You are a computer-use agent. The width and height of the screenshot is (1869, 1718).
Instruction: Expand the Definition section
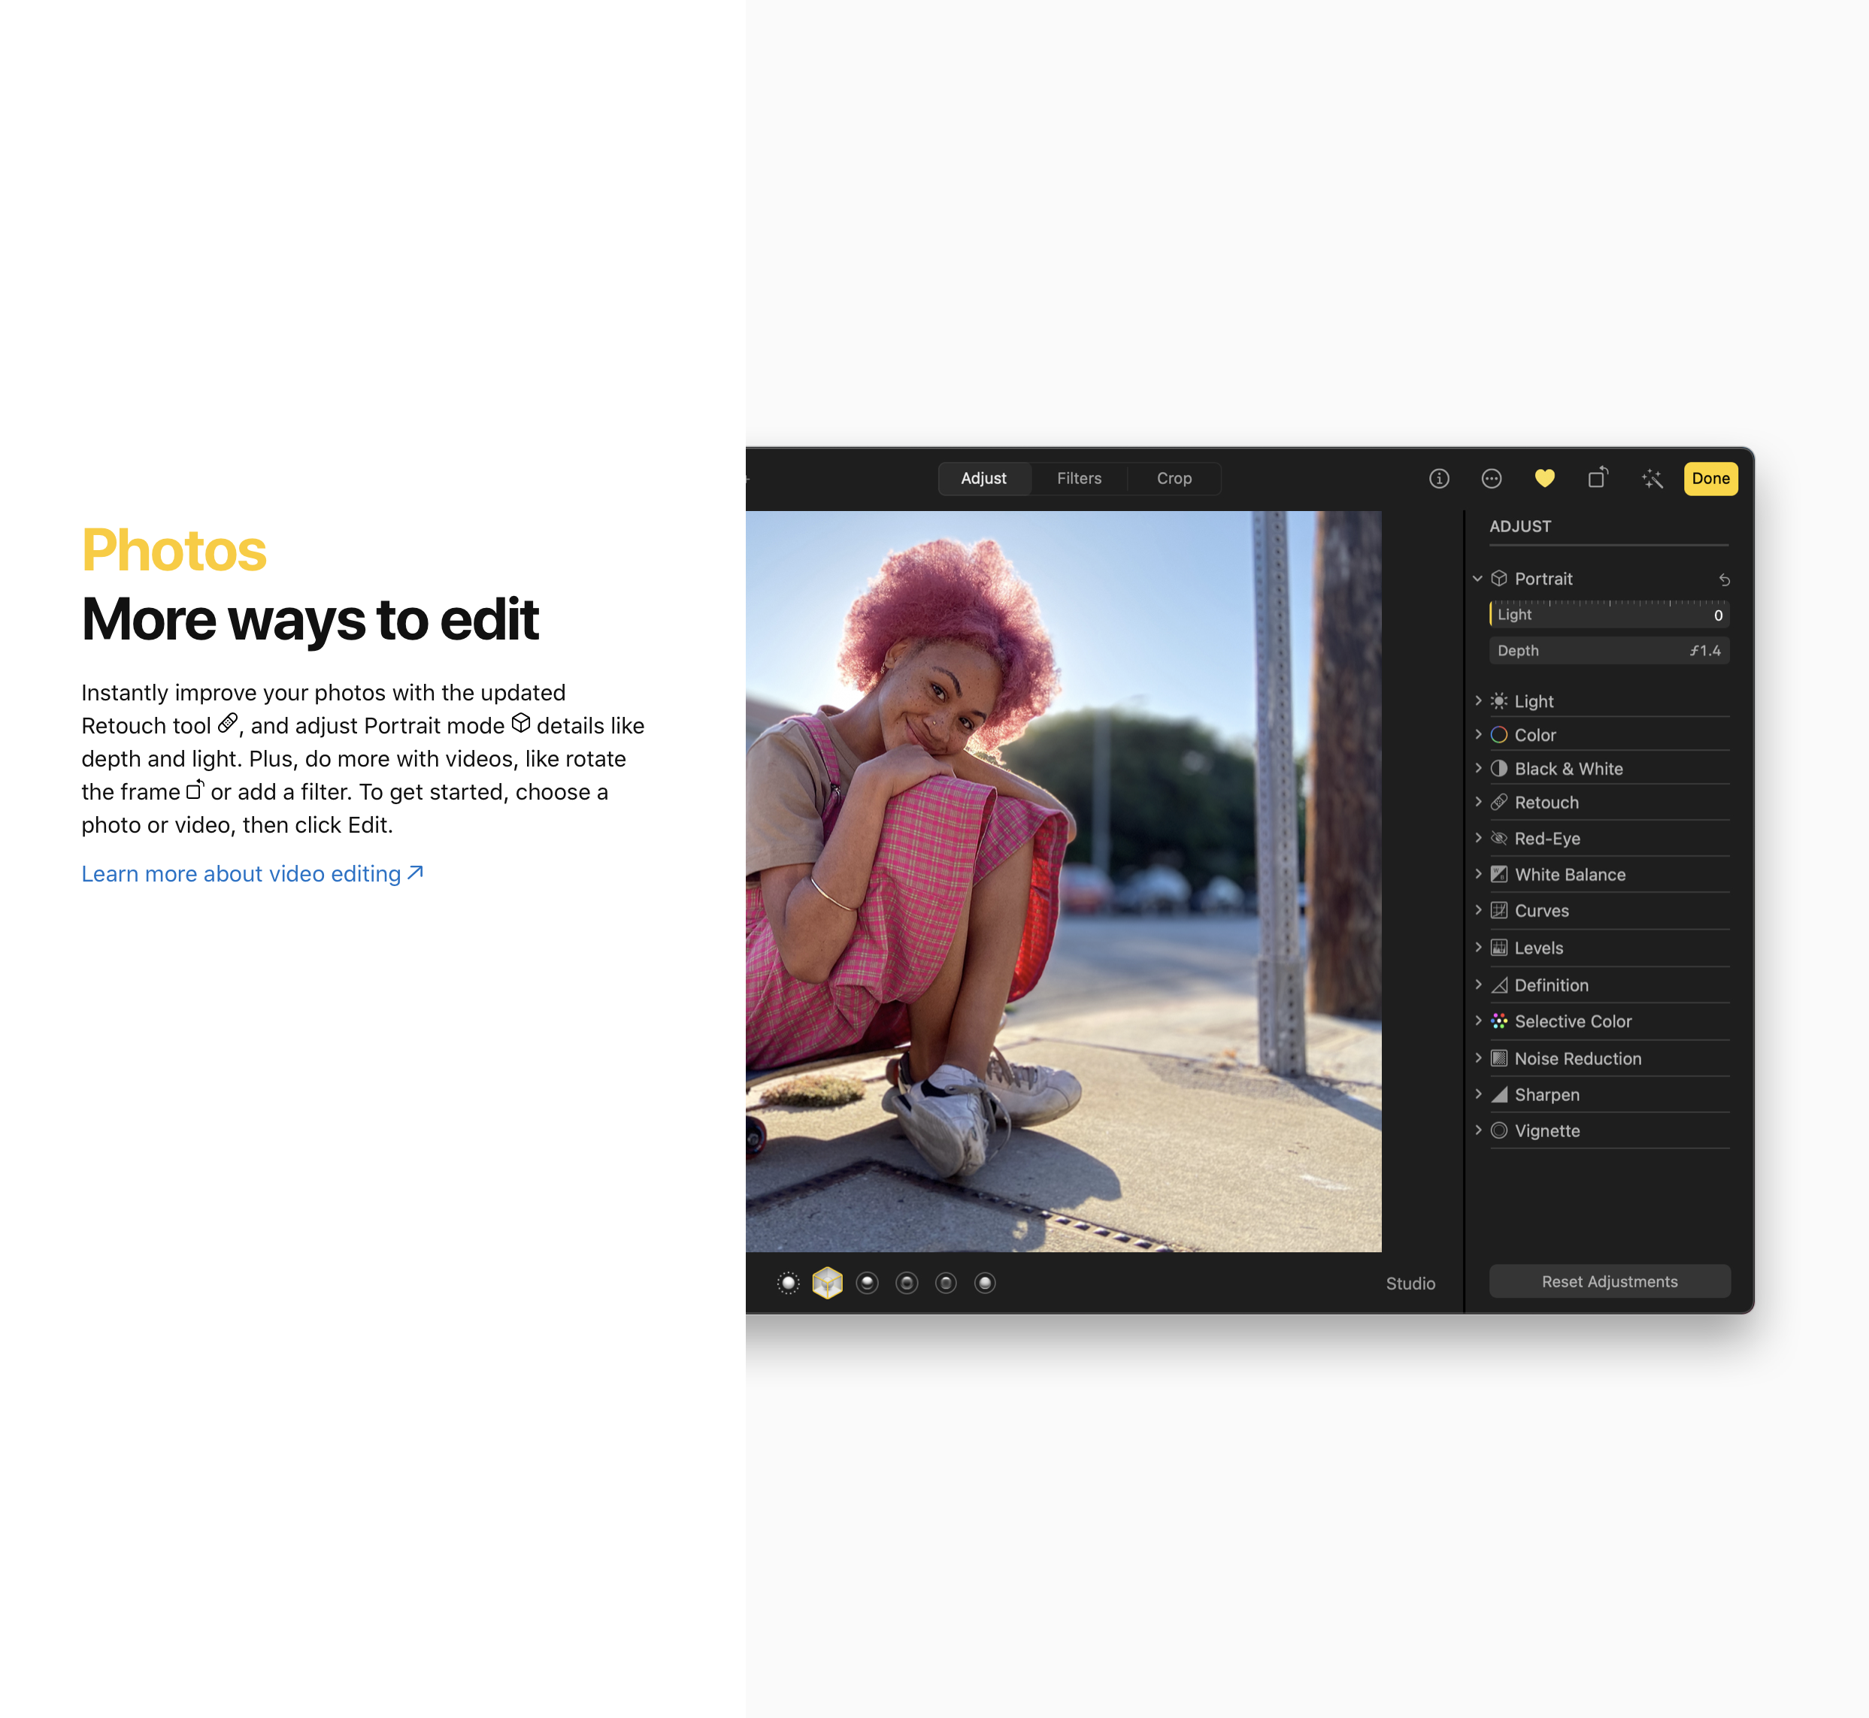[x=1477, y=985]
